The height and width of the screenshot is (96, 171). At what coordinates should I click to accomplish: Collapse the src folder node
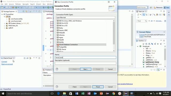pos(4,17)
